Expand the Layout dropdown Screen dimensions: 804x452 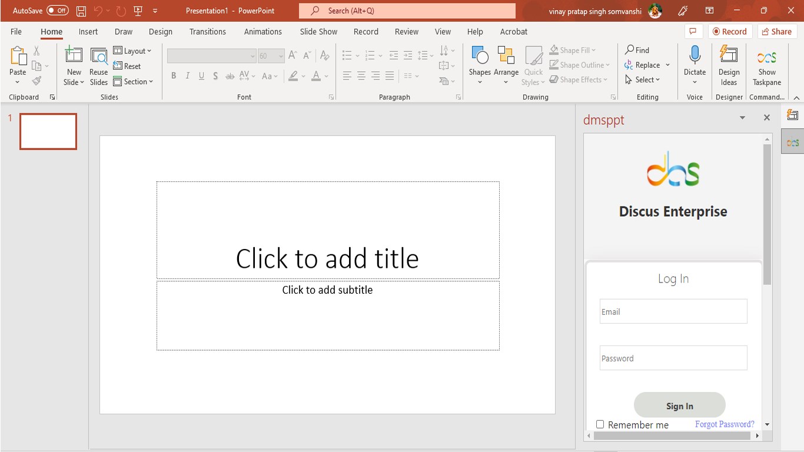(132, 51)
